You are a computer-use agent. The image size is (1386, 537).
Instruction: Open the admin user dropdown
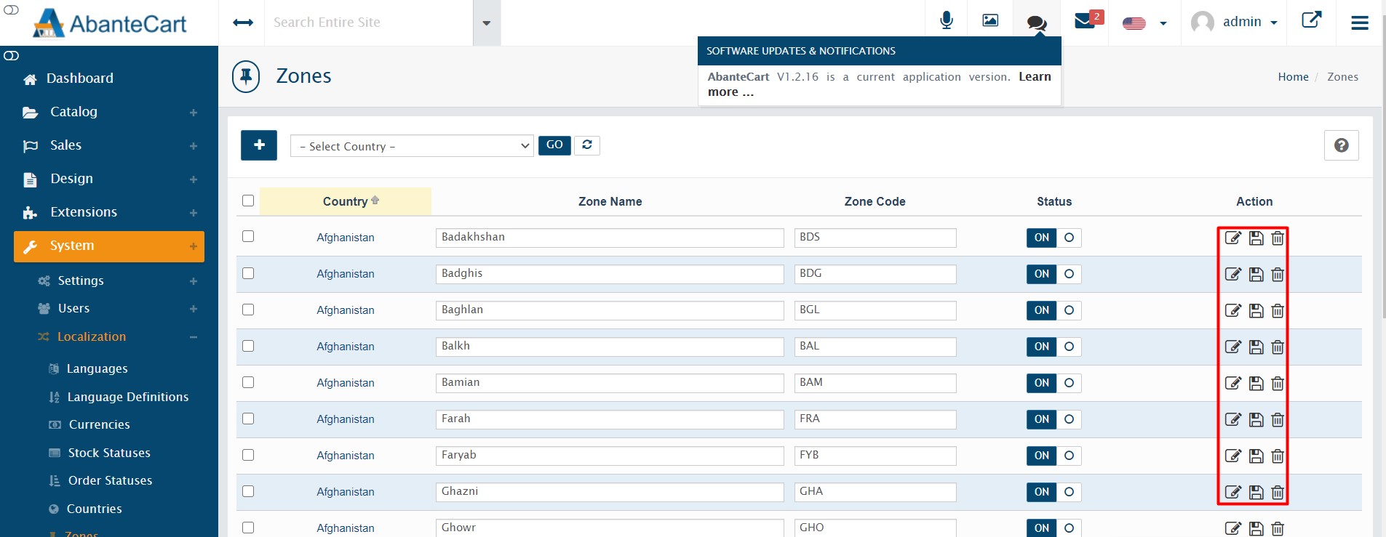point(1234,22)
